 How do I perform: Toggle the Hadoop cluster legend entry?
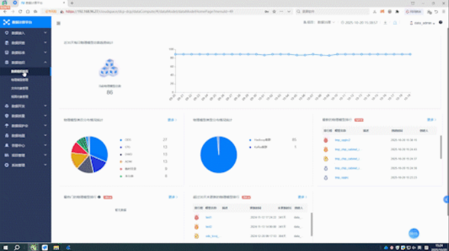click(x=260, y=140)
